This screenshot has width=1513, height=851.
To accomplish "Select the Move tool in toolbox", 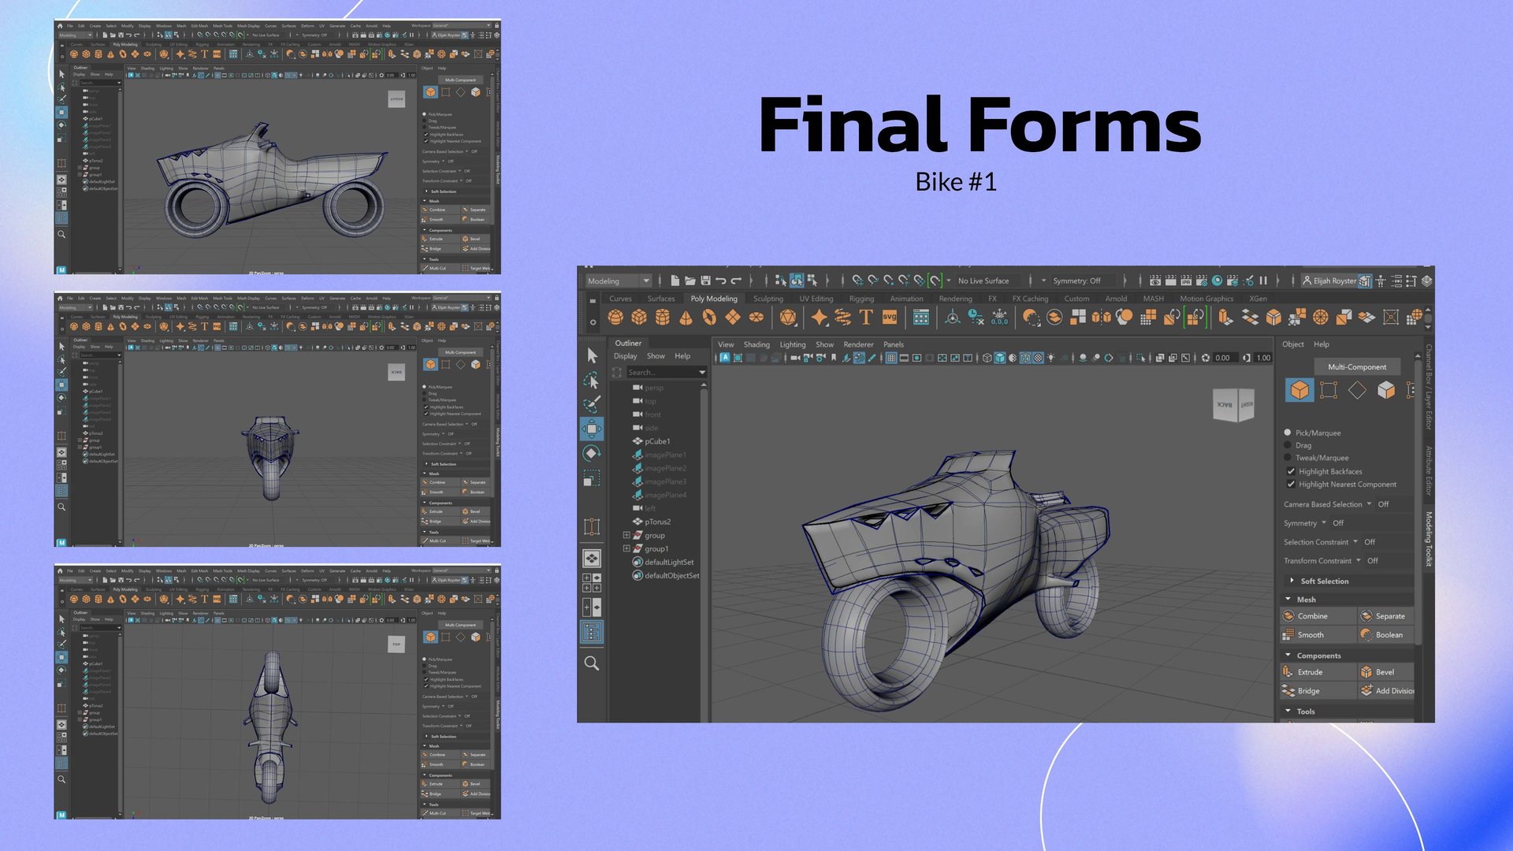I will pyautogui.click(x=592, y=429).
